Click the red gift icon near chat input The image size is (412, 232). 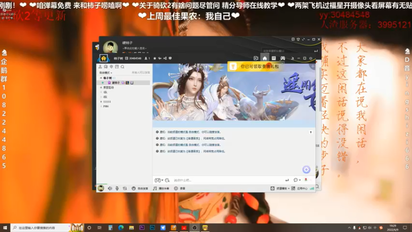[306, 180]
